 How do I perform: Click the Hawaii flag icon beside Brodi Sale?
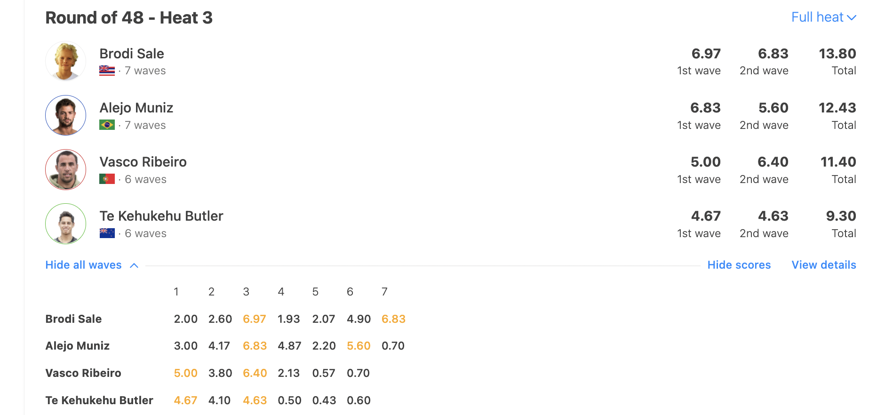click(x=107, y=71)
